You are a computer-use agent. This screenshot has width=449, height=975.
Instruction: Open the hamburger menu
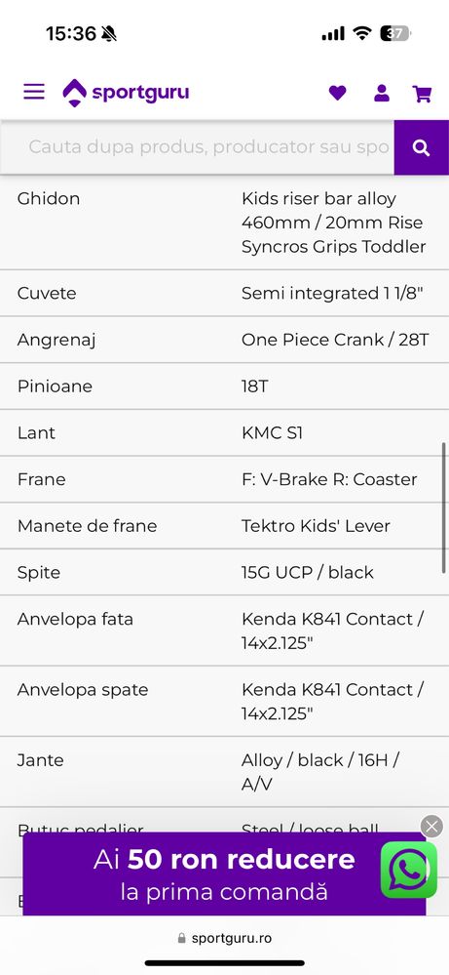coord(34,92)
